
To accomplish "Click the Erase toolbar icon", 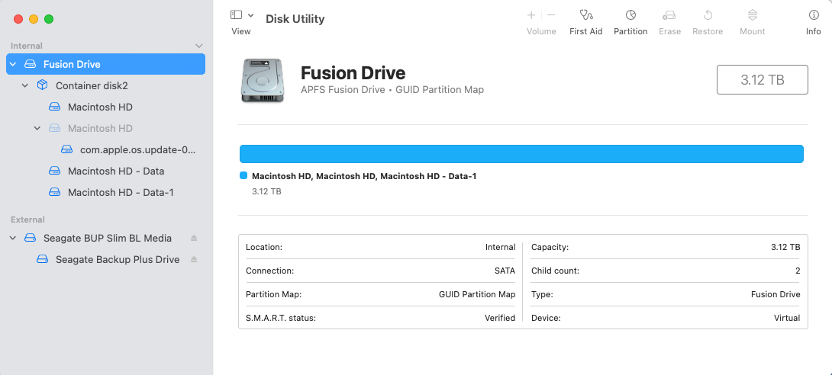I will pyautogui.click(x=669, y=14).
